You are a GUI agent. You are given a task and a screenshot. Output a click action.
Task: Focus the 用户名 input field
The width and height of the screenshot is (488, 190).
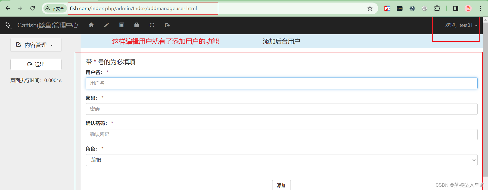[x=281, y=83]
